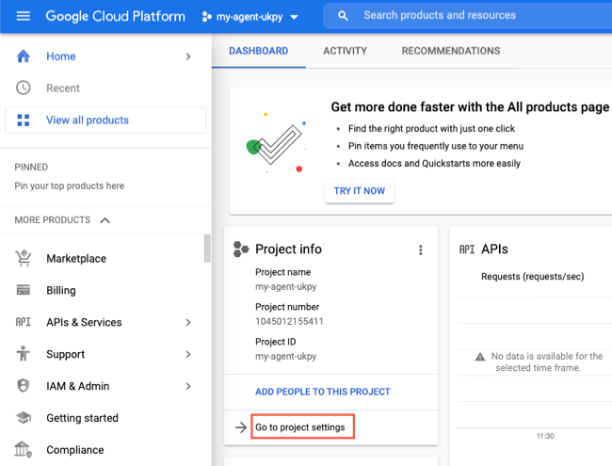Image resolution: width=612 pixels, height=466 pixels.
Task: Click the No data available warning icon
Action: [479, 357]
